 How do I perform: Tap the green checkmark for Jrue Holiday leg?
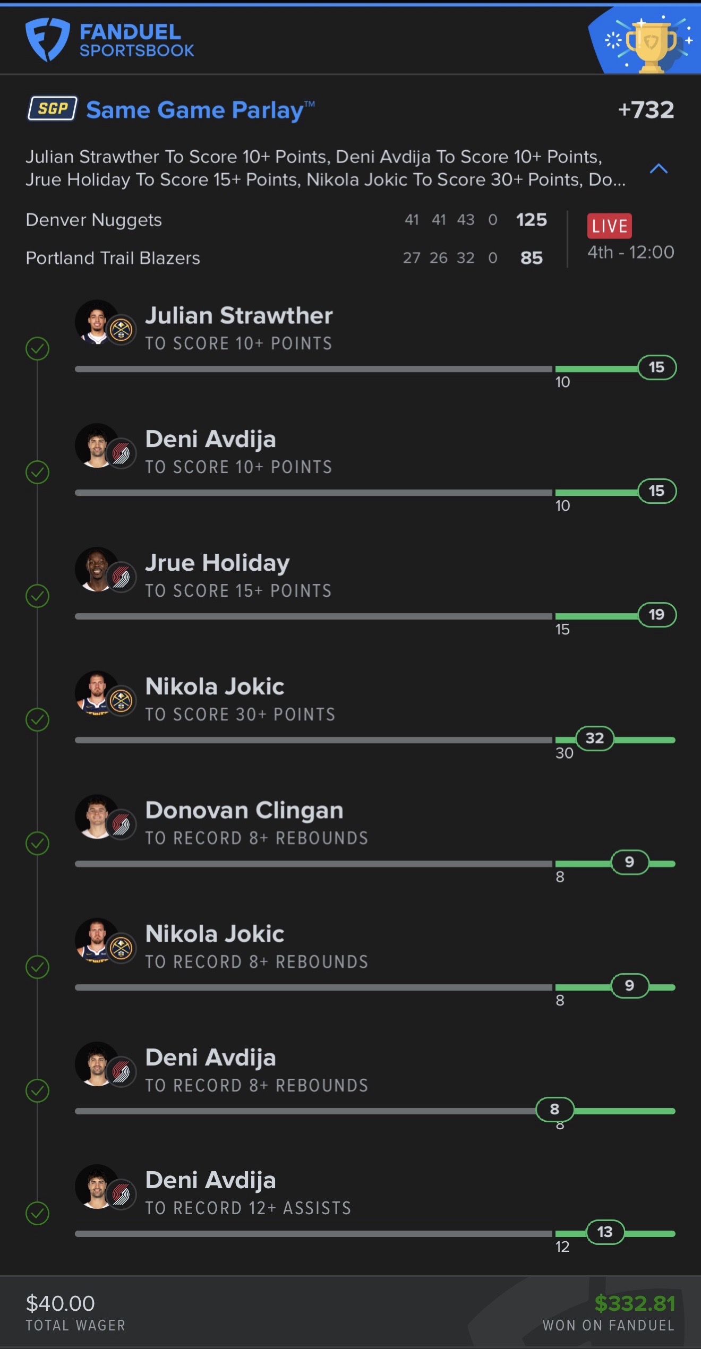[38, 596]
